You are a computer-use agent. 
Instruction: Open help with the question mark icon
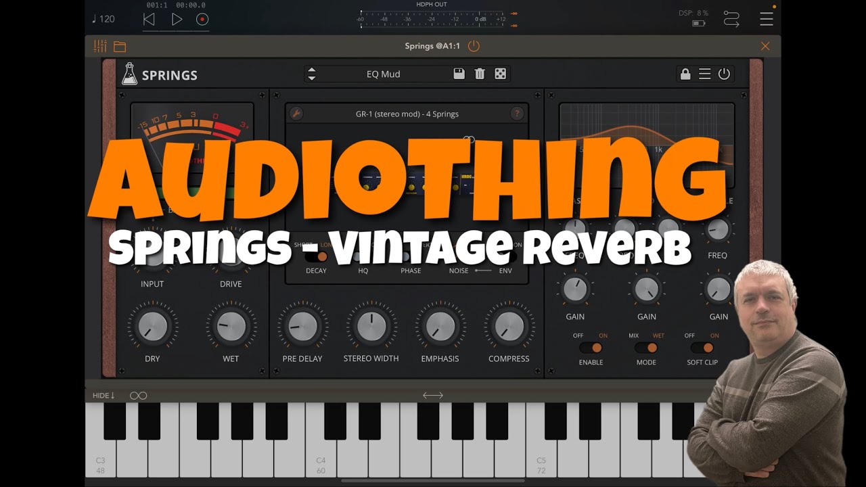click(518, 114)
